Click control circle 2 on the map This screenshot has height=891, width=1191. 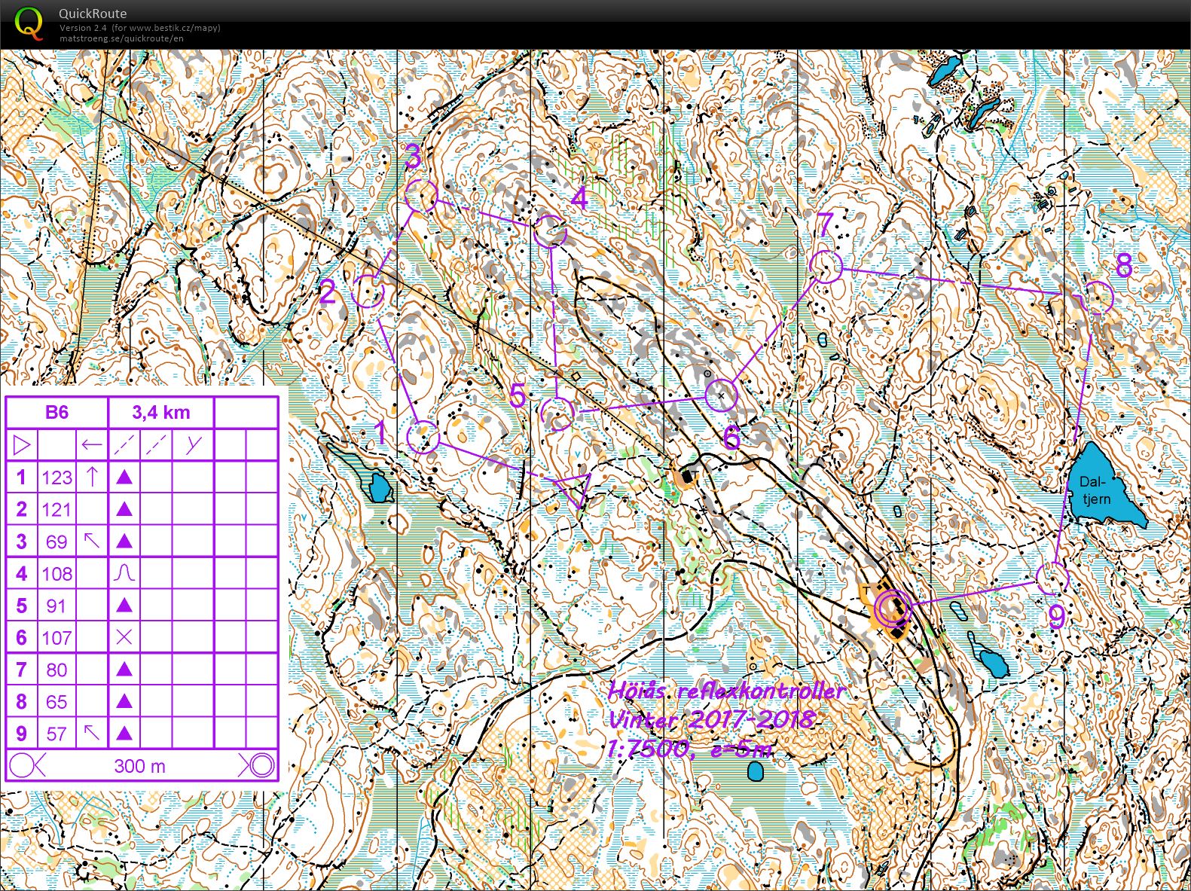coord(368,291)
